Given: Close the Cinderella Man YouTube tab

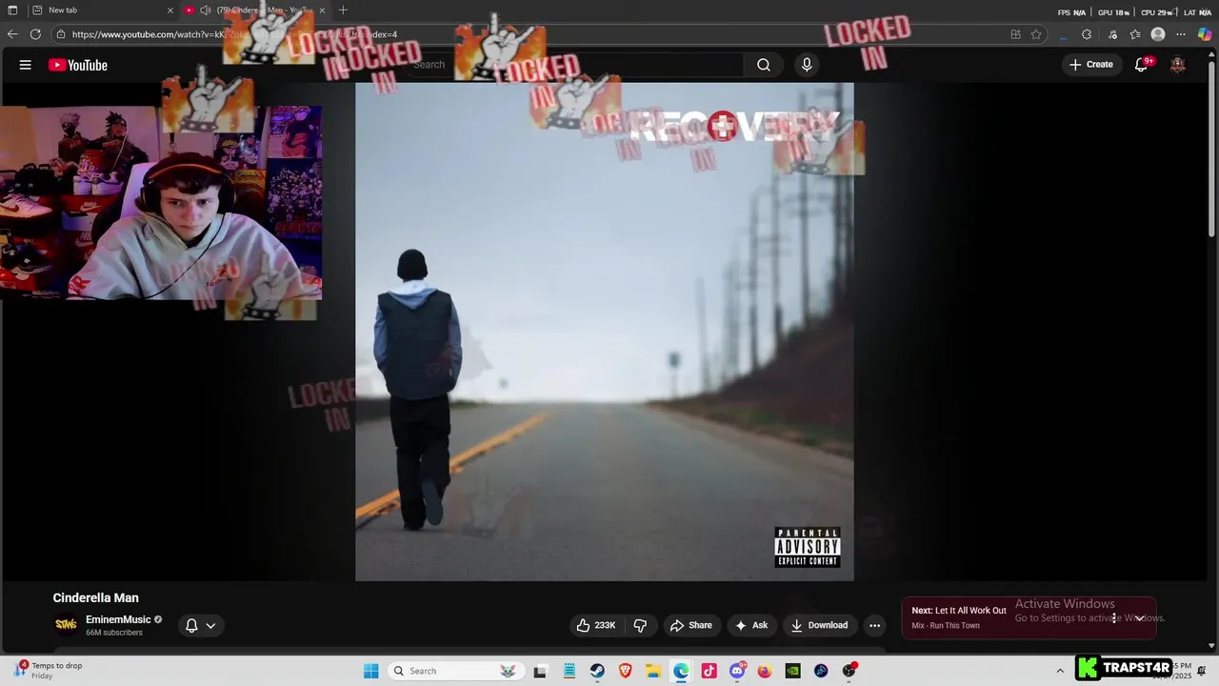Looking at the screenshot, I should click(x=322, y=10).
